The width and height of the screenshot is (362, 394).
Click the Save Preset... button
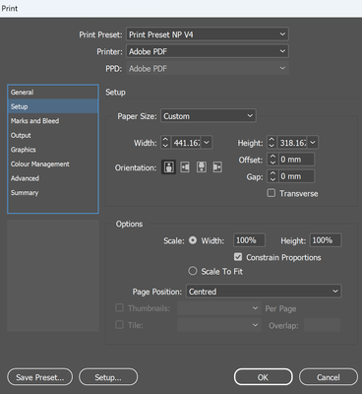40,377
